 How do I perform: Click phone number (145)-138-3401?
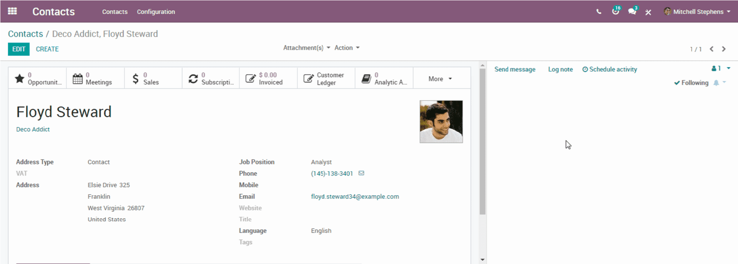(332, 174)
